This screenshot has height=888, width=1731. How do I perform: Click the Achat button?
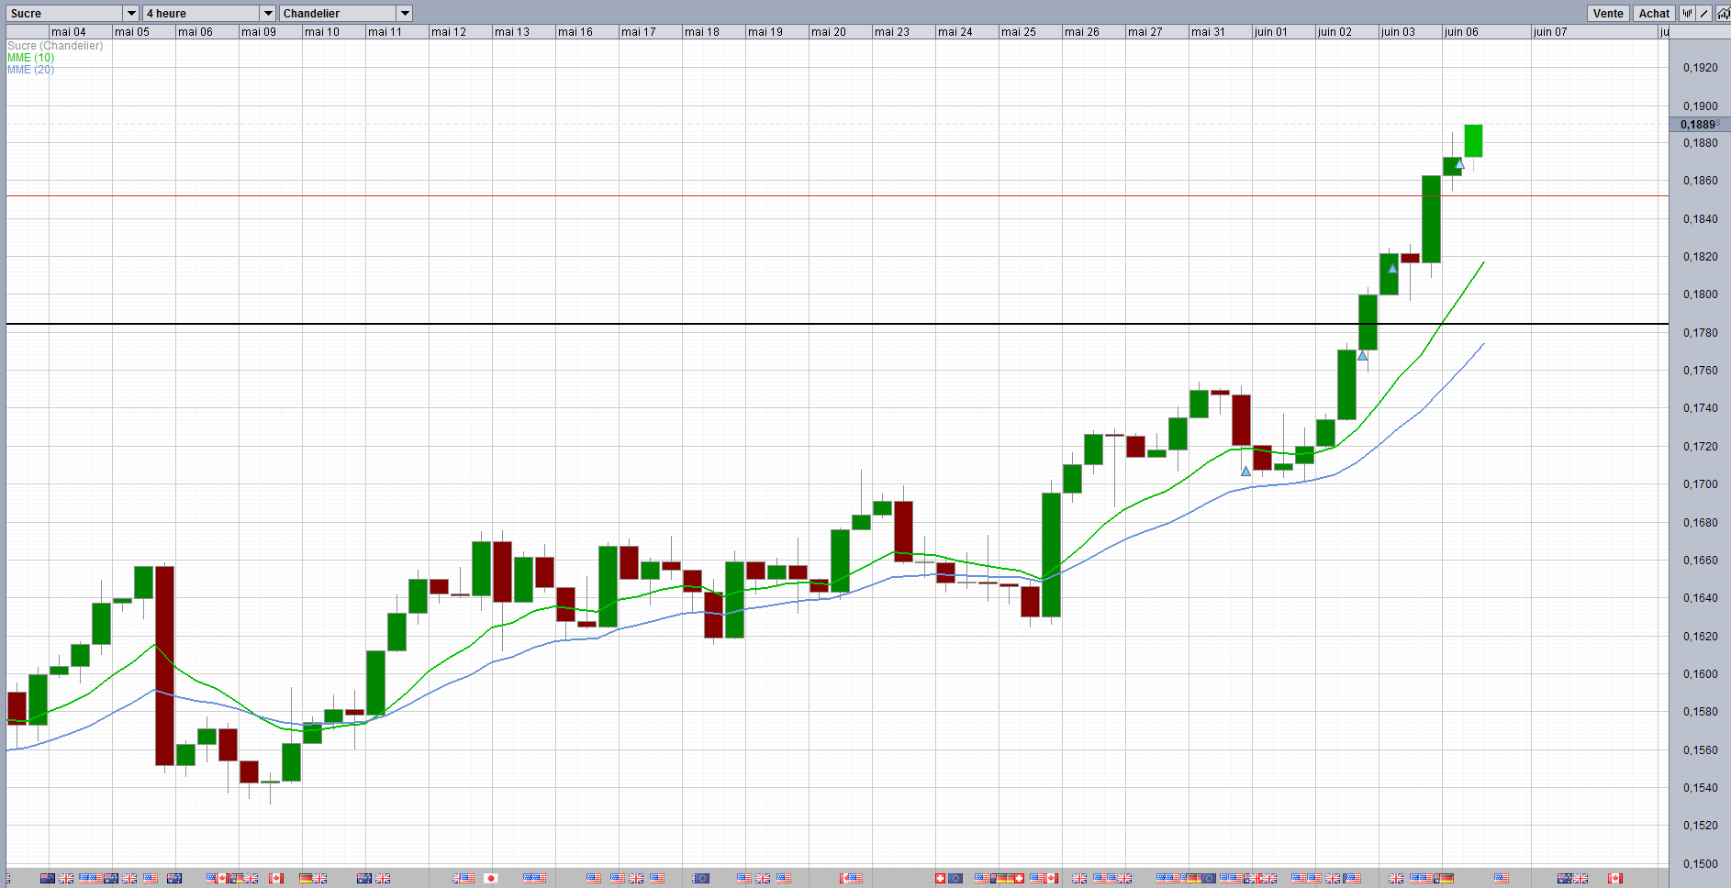click(x=1654, y=13)
